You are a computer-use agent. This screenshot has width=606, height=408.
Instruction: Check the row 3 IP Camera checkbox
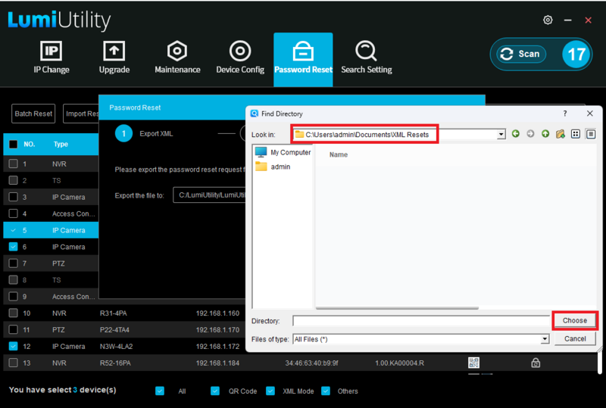pos(13,197)
